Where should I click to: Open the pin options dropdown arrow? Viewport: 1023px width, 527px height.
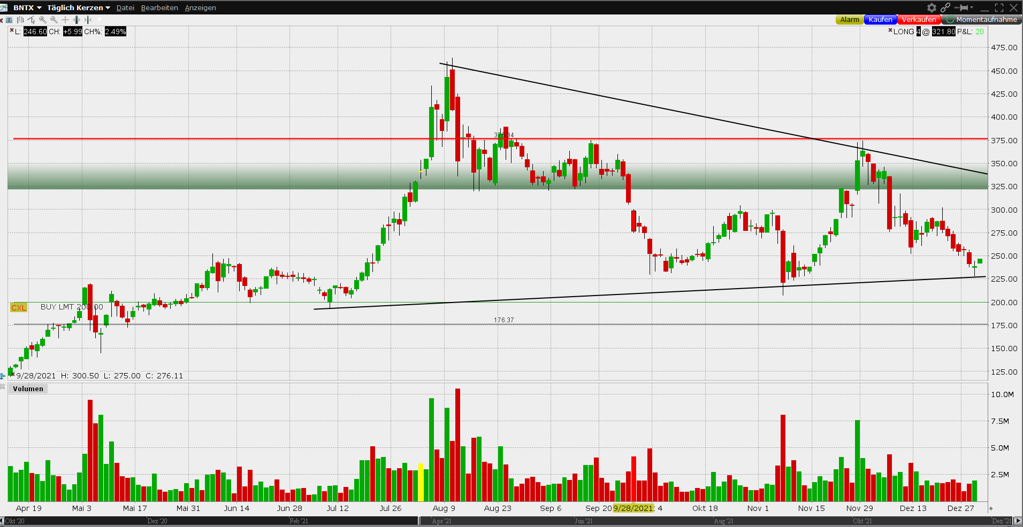(x=972, y=7)
